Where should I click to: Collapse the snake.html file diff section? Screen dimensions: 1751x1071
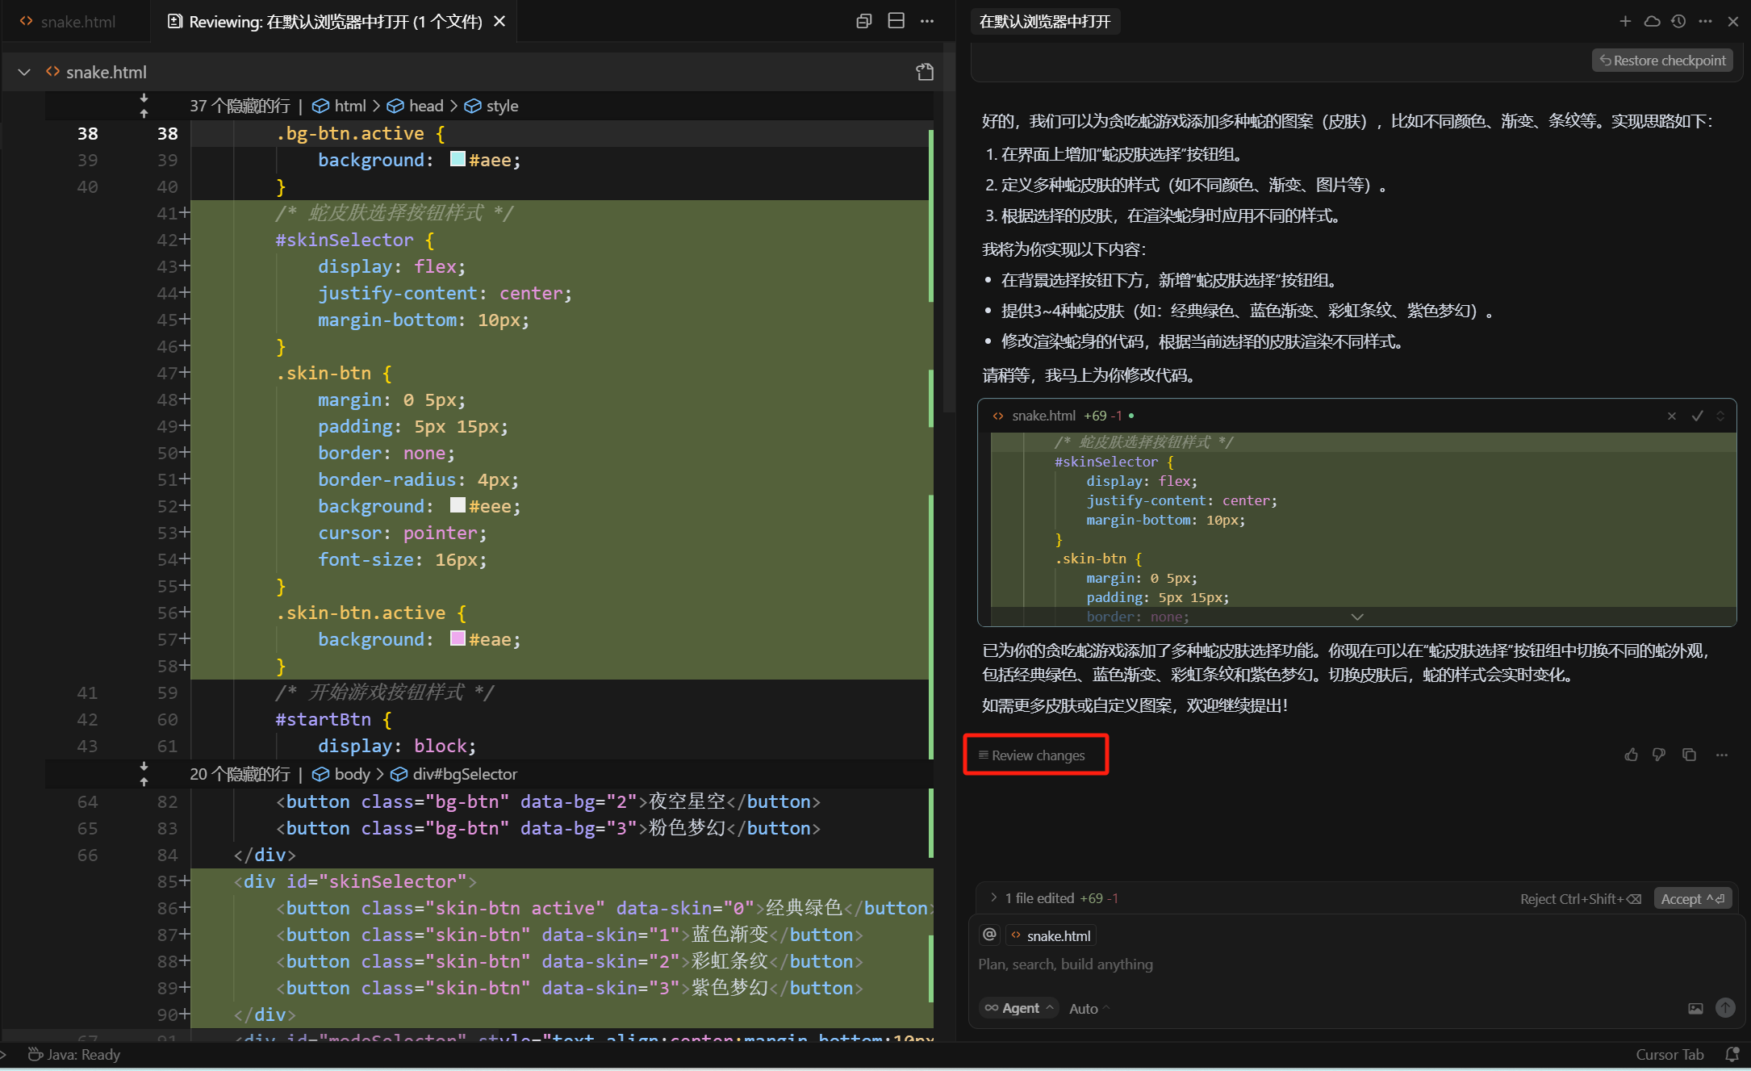pos(24,72)
